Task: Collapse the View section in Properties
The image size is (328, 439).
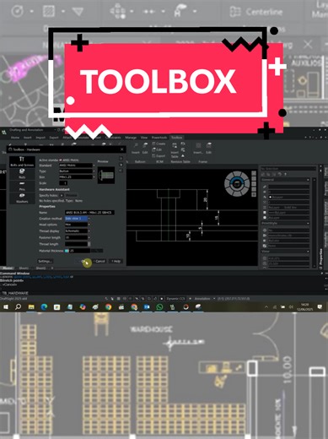Action: pos(308,252)
